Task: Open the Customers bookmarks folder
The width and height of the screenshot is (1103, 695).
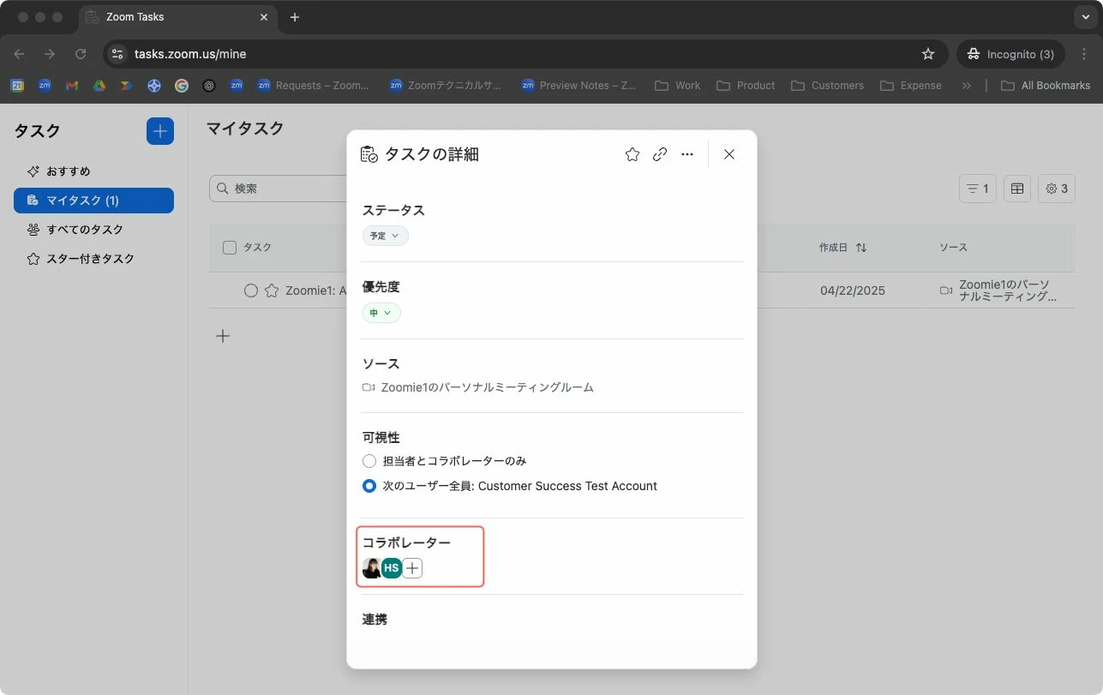Action: pos(828,86)
